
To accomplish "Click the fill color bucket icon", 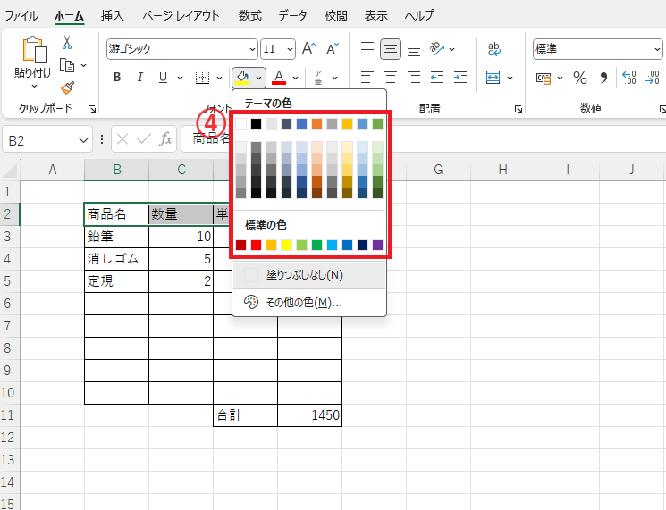I will (x=242, y=77).
